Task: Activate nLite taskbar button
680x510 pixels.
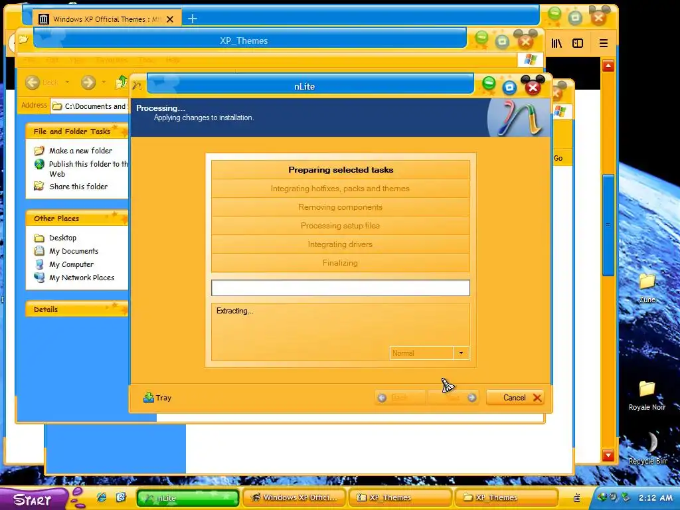Action: click(x=188, y=498)
